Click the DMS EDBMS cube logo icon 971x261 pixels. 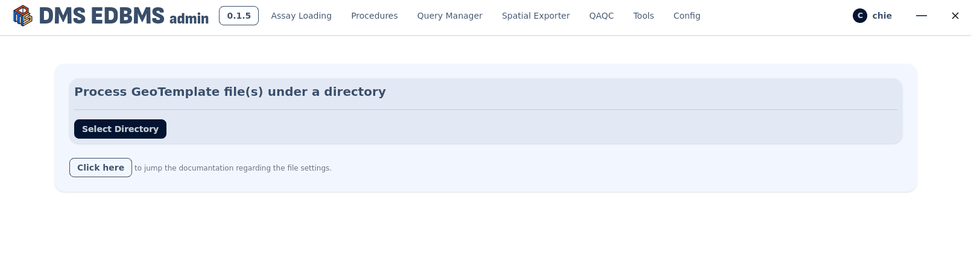22,16
